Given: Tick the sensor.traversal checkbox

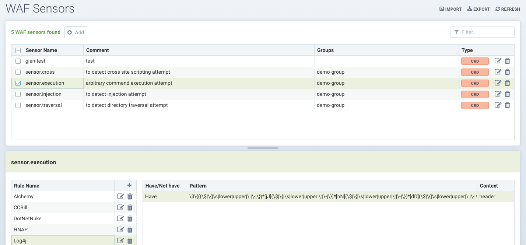Looking at the screenshot, I should coord(18,105).
